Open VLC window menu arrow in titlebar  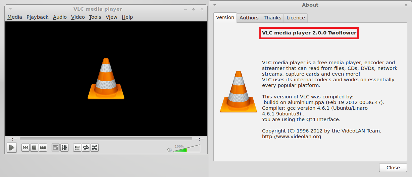pos(10,9)
